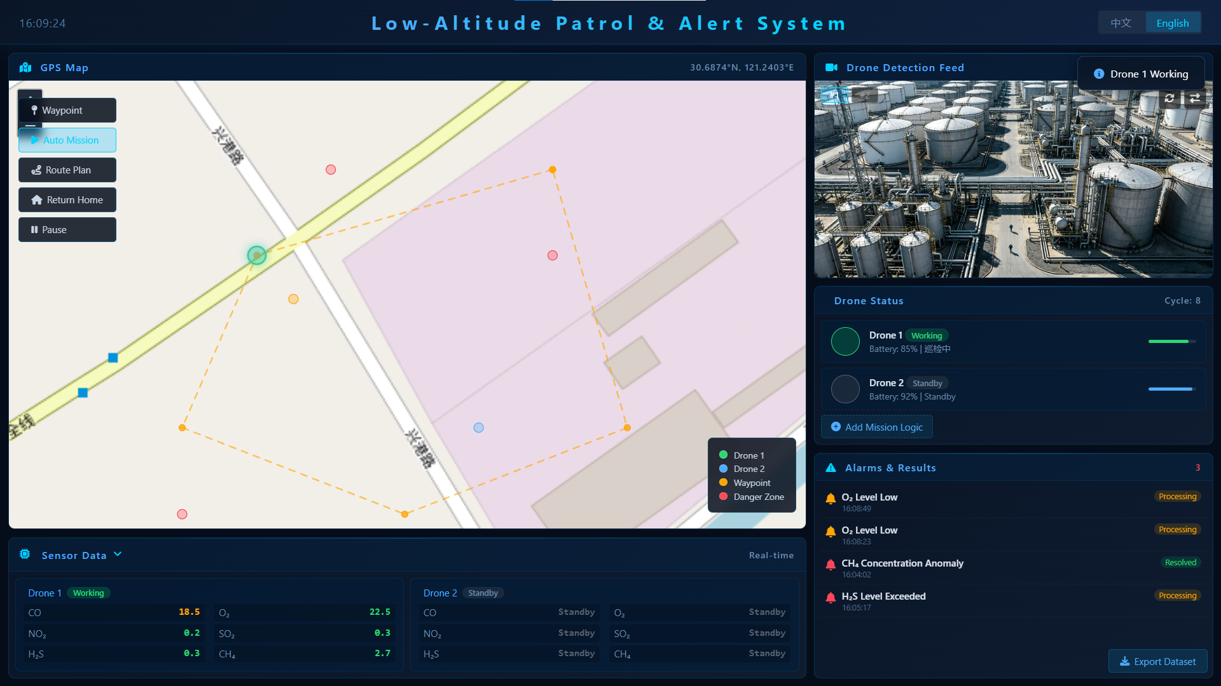
Task: Click the light orange marker below Drone 1
Action: [293, 299]
